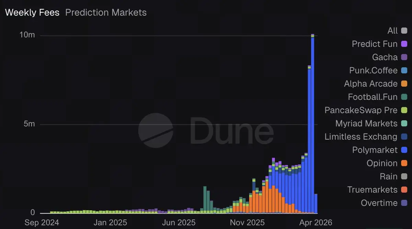
Task: Click the tallest blue Polymarket bar
Action: click(312, 125)
